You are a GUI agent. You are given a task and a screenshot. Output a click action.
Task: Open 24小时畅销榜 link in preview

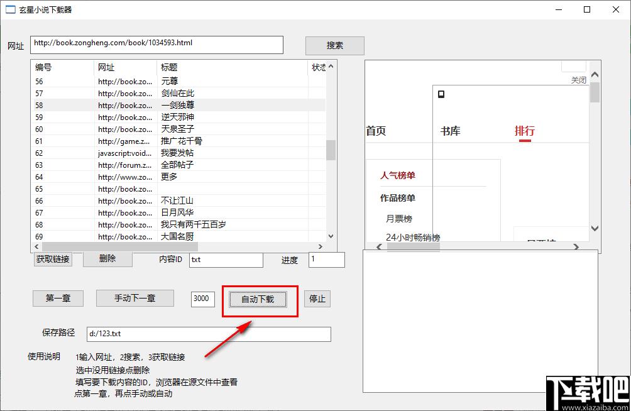pos(413,238)
